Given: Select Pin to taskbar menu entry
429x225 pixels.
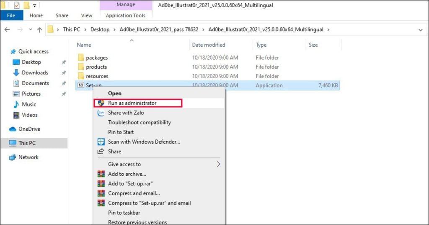Looking at the screenshot, I should (x=124, y=213).
